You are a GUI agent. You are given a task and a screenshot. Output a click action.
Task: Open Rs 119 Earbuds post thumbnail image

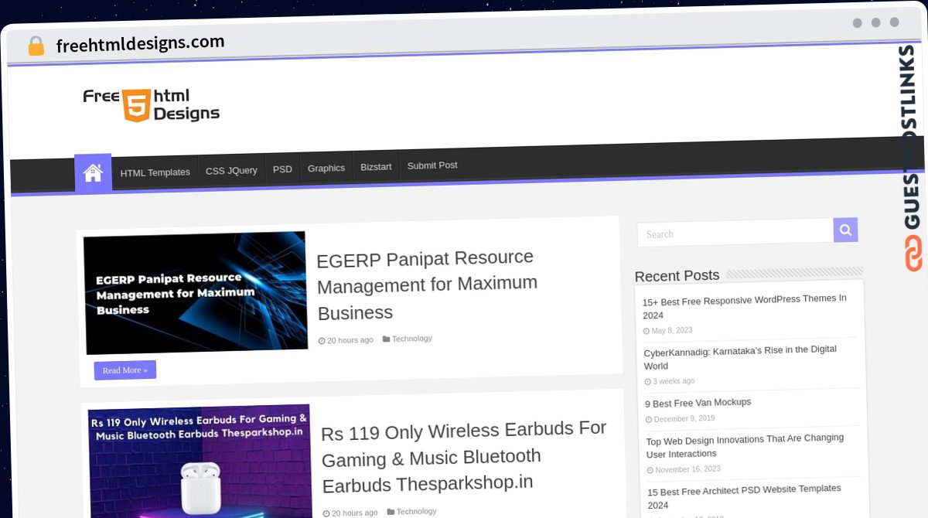click(x=201, y=461)
